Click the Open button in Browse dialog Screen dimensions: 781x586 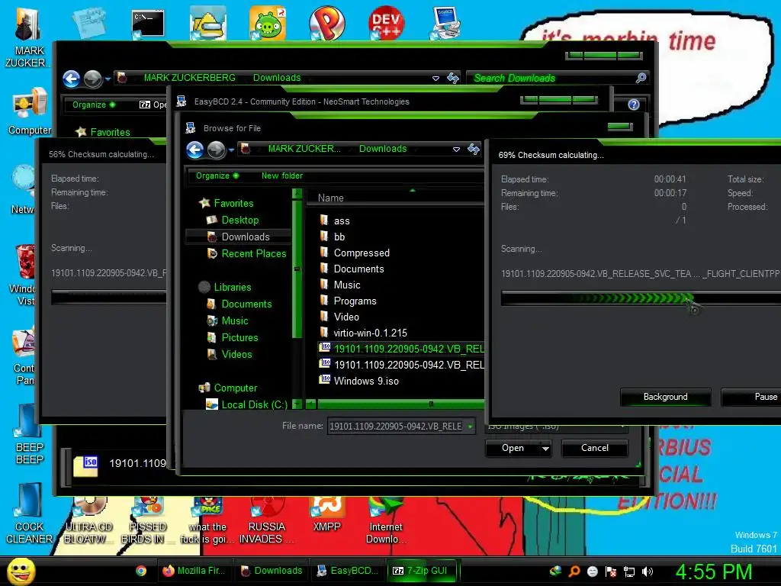pos(513,449)
